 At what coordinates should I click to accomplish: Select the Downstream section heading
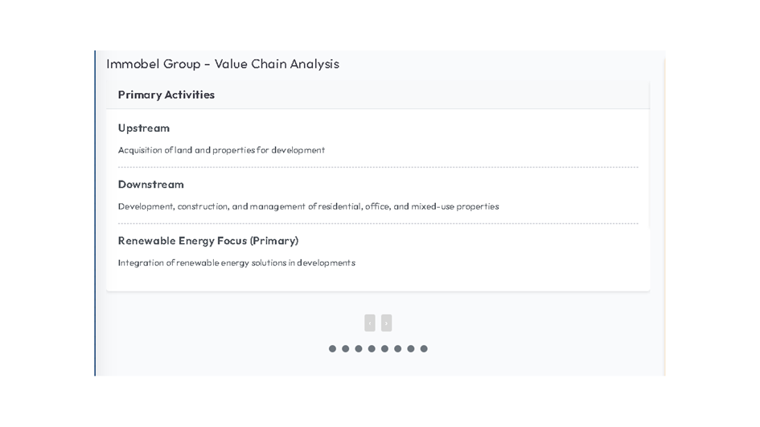(x=151, y=185)
